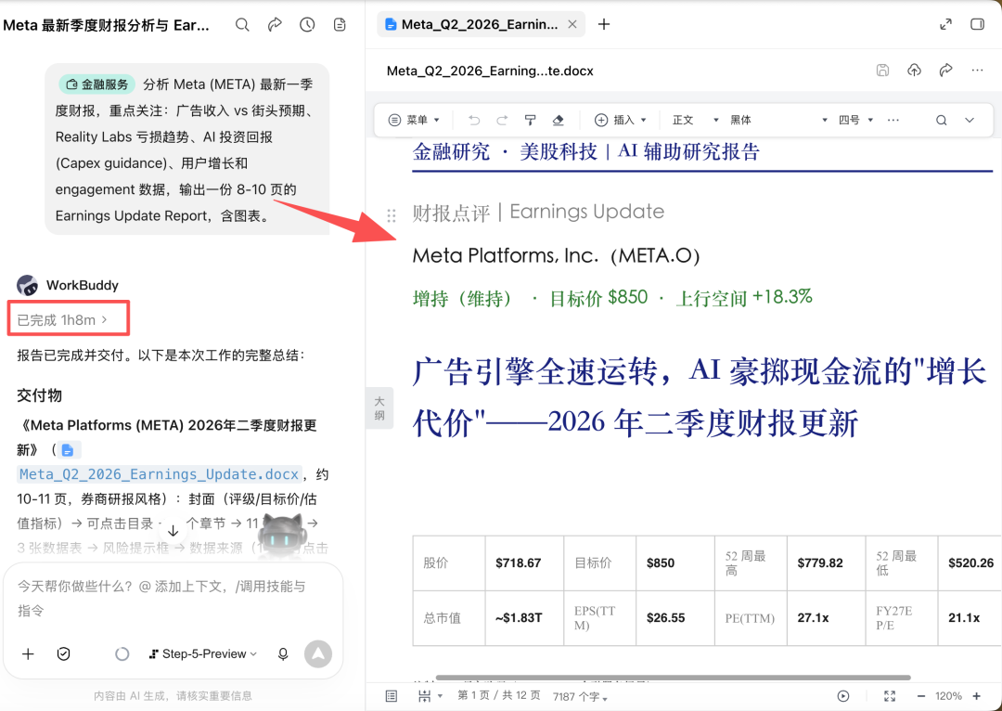Open the 四号 font size dropdown
The image size is (1002, 711).
855,121
